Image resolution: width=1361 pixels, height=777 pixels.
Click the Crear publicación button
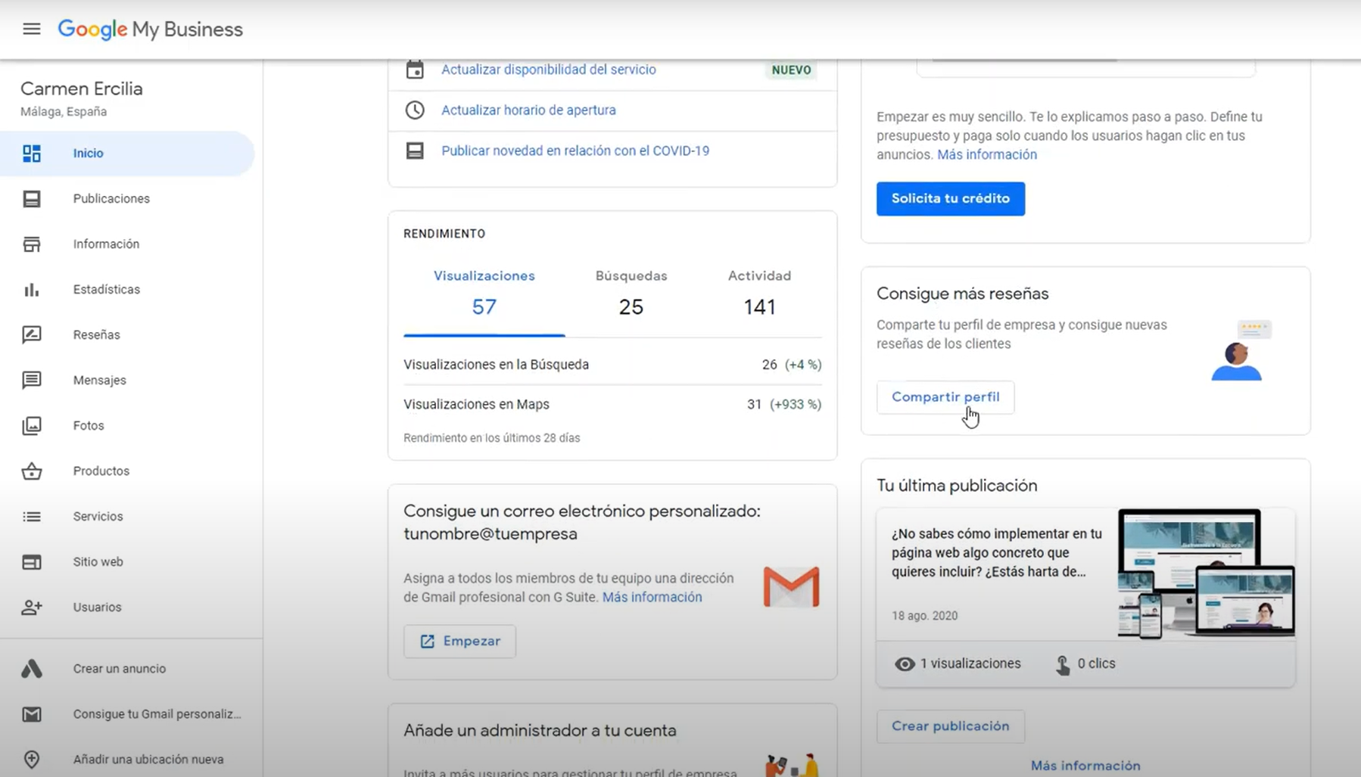[951, 726]
